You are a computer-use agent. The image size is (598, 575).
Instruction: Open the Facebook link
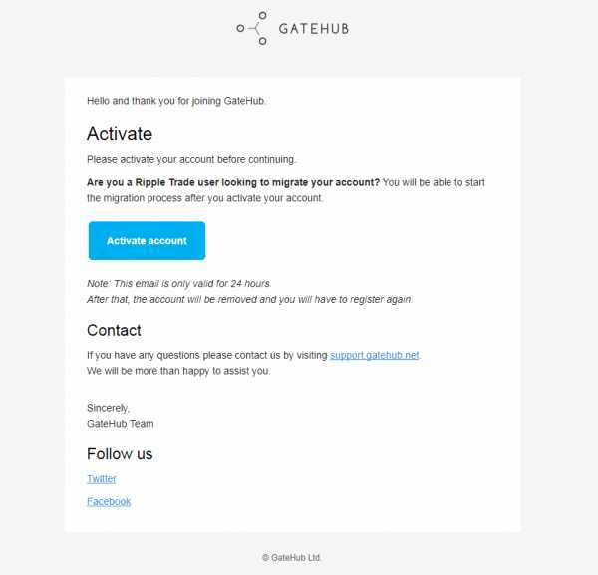point(109,502)
